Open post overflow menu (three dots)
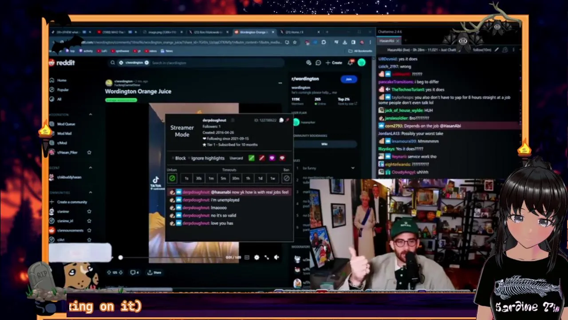 [x=280, y=83]
